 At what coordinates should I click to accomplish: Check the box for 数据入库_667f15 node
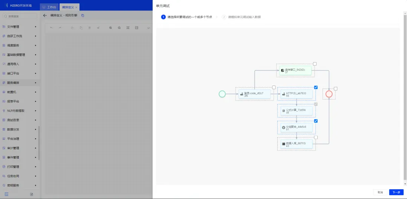tap(316, 138)
